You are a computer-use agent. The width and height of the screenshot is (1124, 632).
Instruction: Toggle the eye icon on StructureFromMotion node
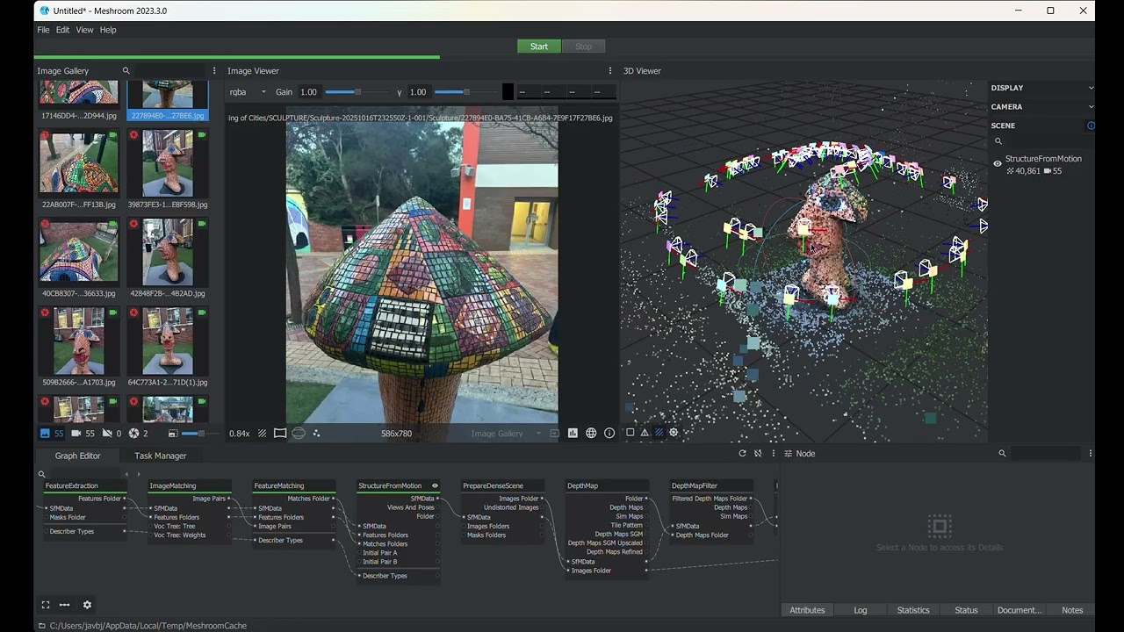[x=435, y=485]
